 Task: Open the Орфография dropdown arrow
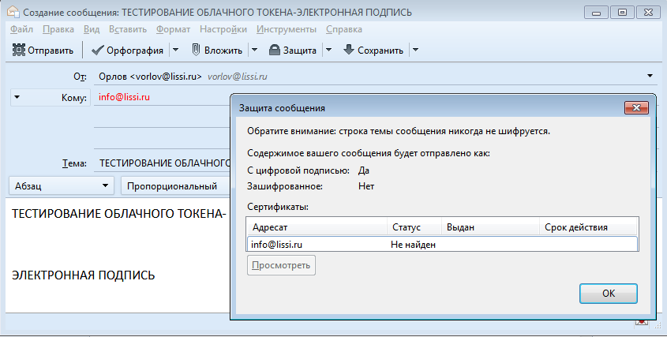pos(176,51)
